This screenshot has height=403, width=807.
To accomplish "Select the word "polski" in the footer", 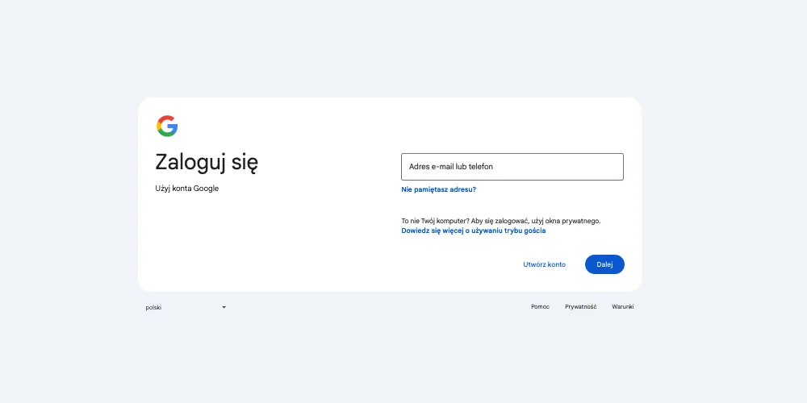I will point(153,307).
